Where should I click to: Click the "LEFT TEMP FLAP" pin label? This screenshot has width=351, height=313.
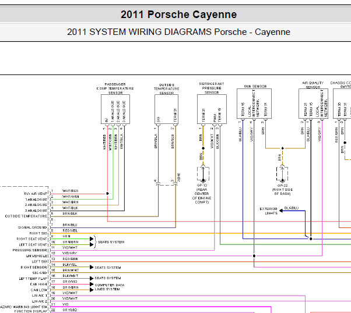pyautogui.click(x=33, y=279)
